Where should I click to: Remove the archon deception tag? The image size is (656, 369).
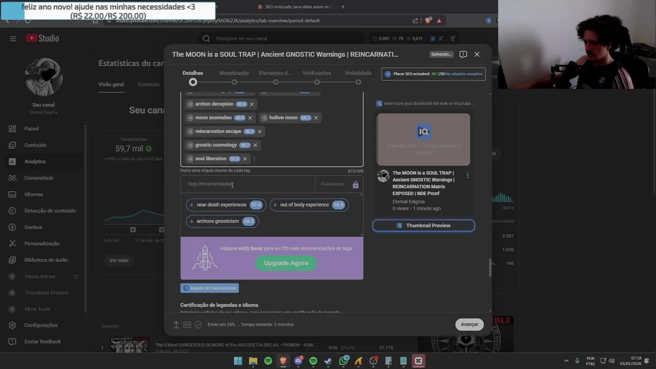click(252, 104)
